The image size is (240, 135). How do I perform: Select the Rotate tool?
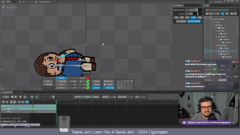tap(61, 78)
